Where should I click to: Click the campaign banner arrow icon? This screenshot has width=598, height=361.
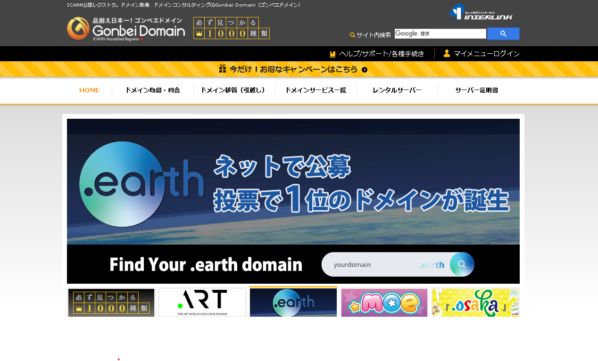[x=365, y=70]
